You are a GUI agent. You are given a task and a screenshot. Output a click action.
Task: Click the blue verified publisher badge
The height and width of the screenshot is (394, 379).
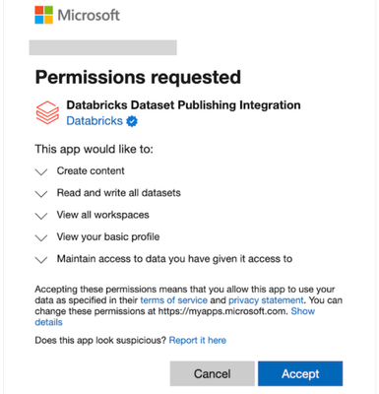(x=132, y=121)
